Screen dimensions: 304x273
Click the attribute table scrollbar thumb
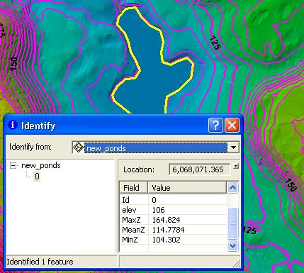coord(232,223)
